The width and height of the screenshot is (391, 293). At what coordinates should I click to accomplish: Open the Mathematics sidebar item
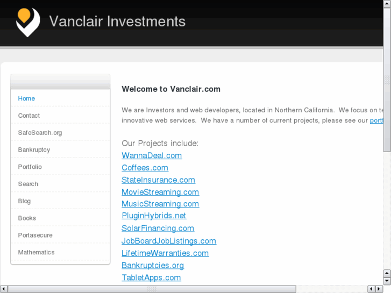click(x=36, y=252)
